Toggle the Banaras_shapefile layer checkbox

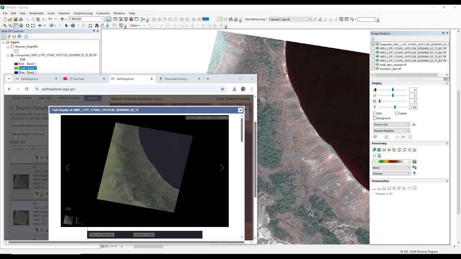click(12, 47)
